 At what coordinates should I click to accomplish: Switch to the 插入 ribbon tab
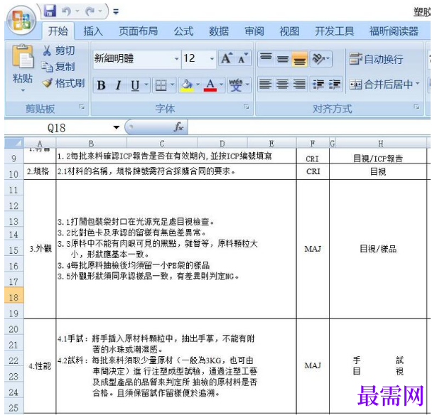93,31
